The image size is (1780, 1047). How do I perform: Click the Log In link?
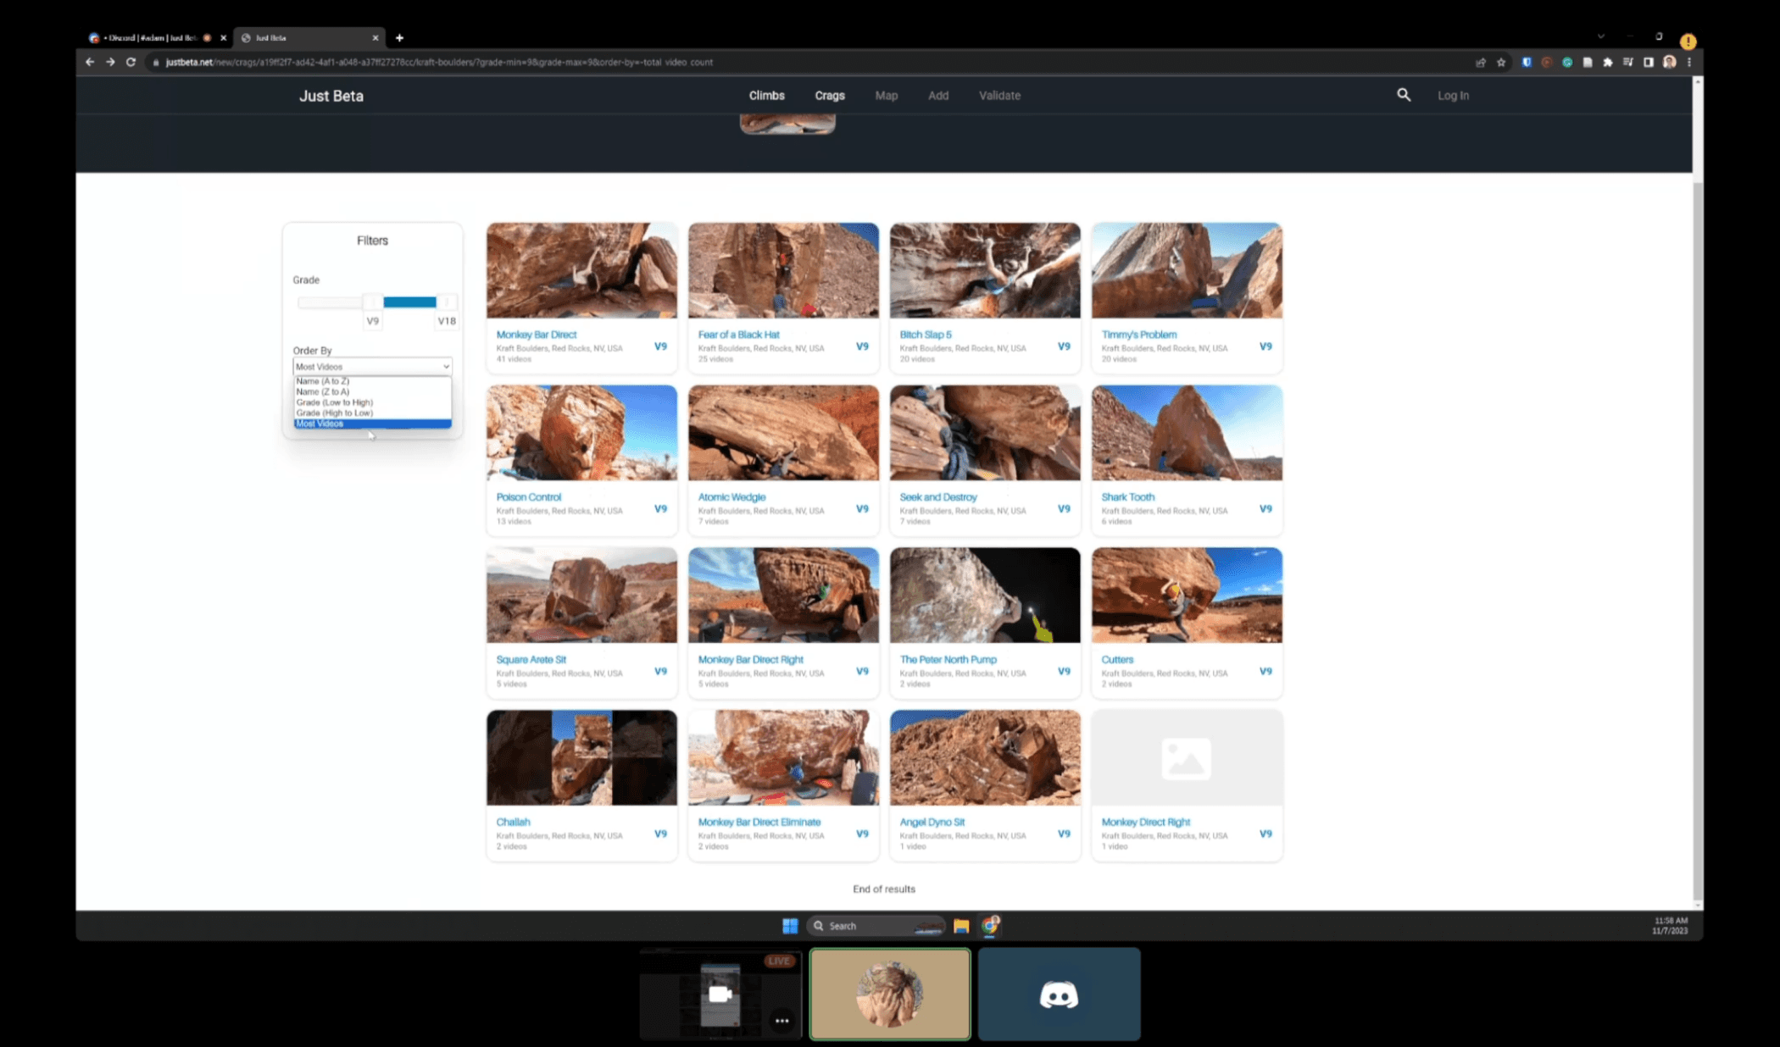[1453, 96]
